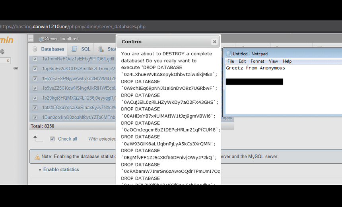Click database name 1B7nFJF8PNjywAw0vkmtBfWM4TZ

click(79, 78)
